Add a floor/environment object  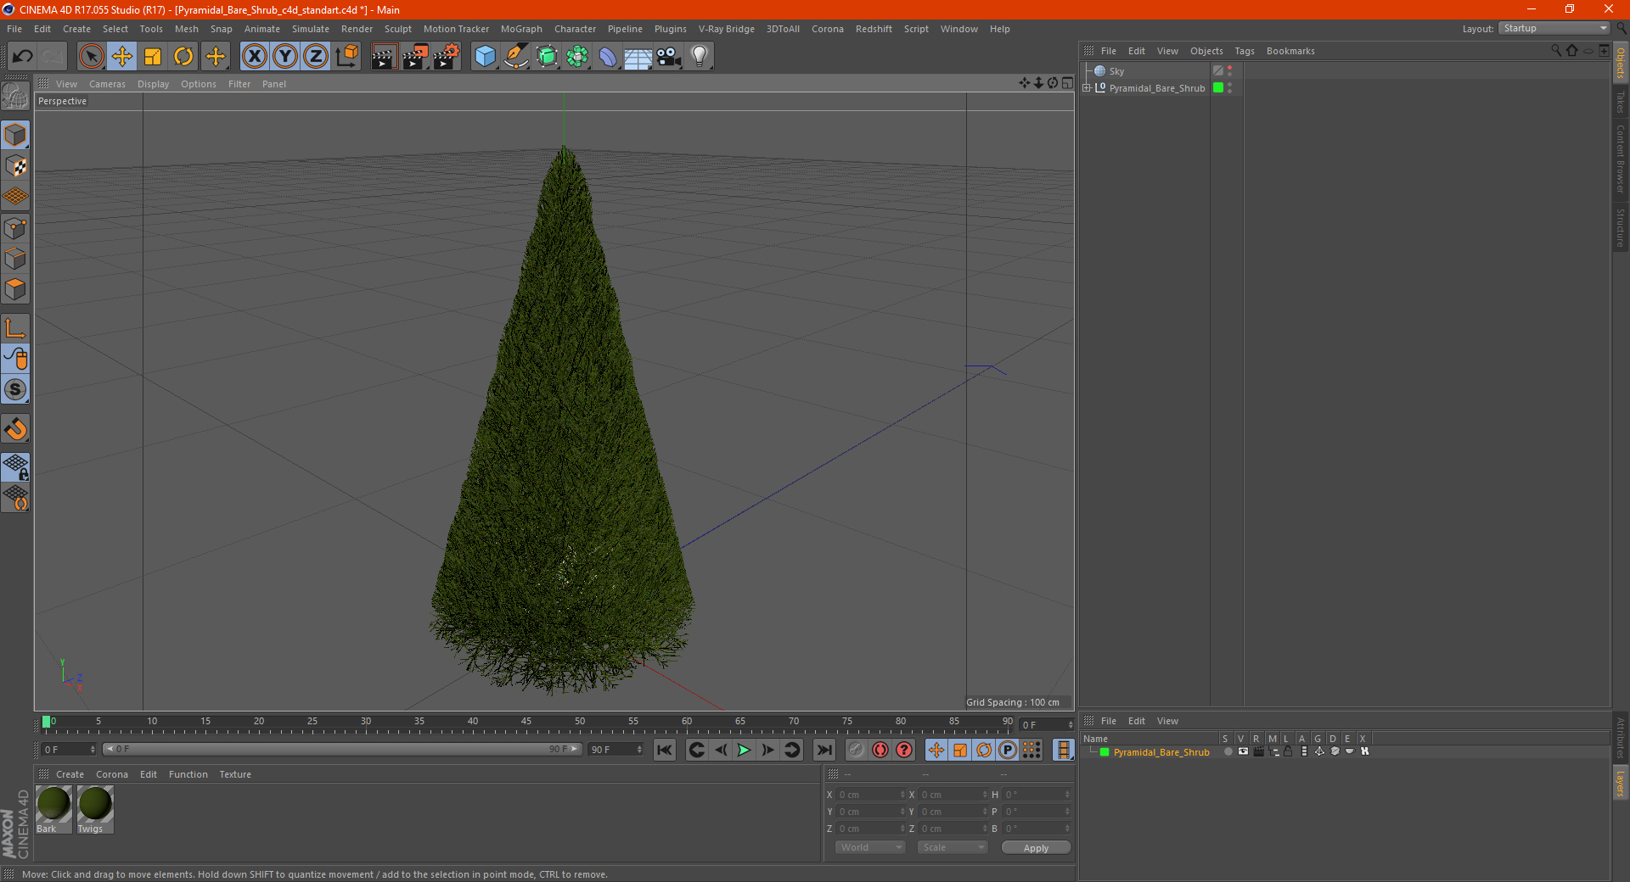tap(638, 57)
